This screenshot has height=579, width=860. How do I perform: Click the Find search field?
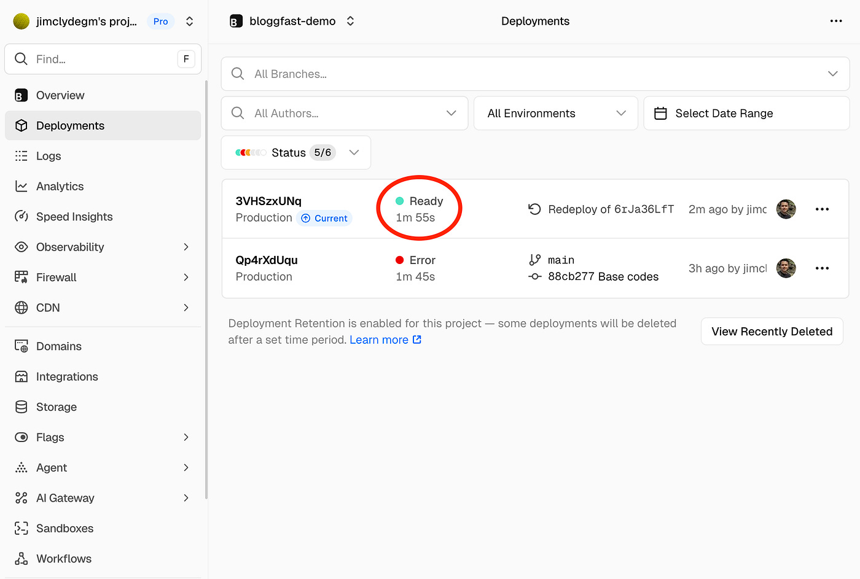coord(103,59)
